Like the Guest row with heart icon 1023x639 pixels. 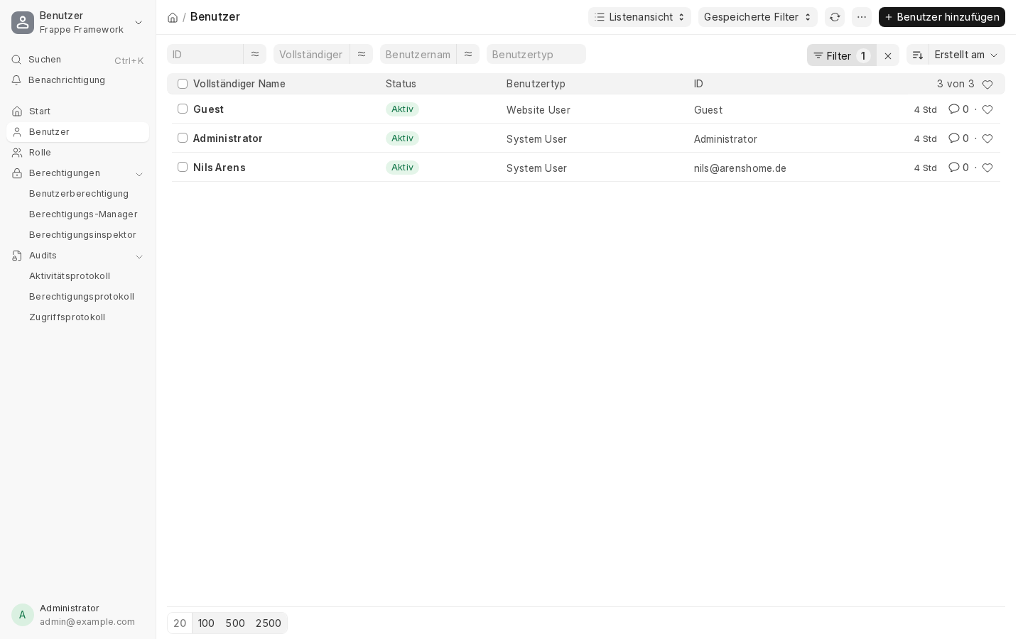987,109
